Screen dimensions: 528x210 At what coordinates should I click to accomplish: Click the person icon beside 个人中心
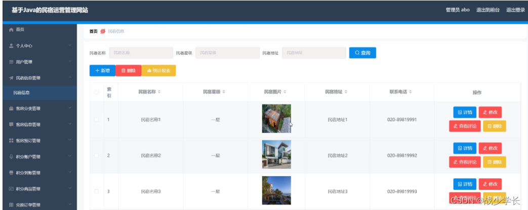pos(11,45)
